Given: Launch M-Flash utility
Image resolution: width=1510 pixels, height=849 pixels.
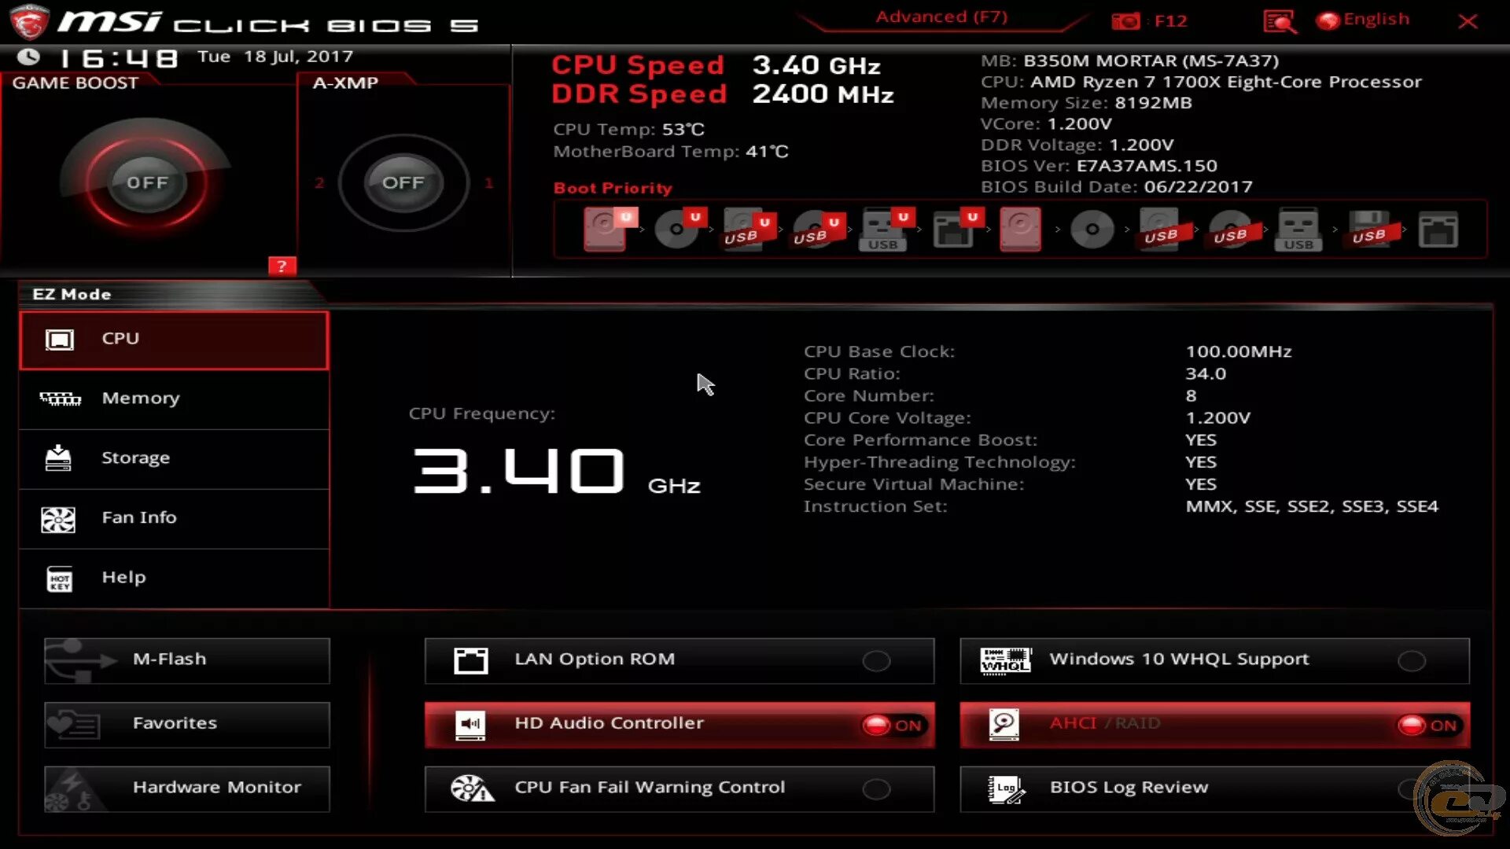Looking at the screenshot, I should (187, 660).
